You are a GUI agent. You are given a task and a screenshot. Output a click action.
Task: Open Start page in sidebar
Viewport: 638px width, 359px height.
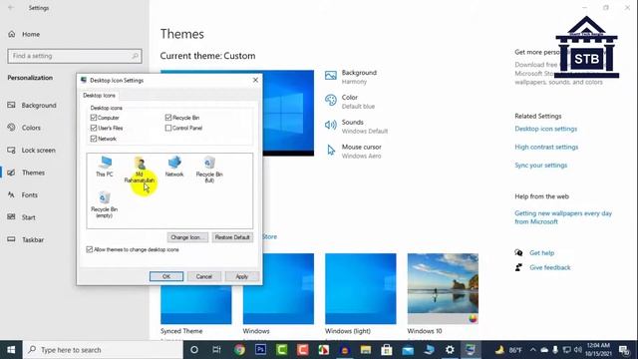pos(22,217)
